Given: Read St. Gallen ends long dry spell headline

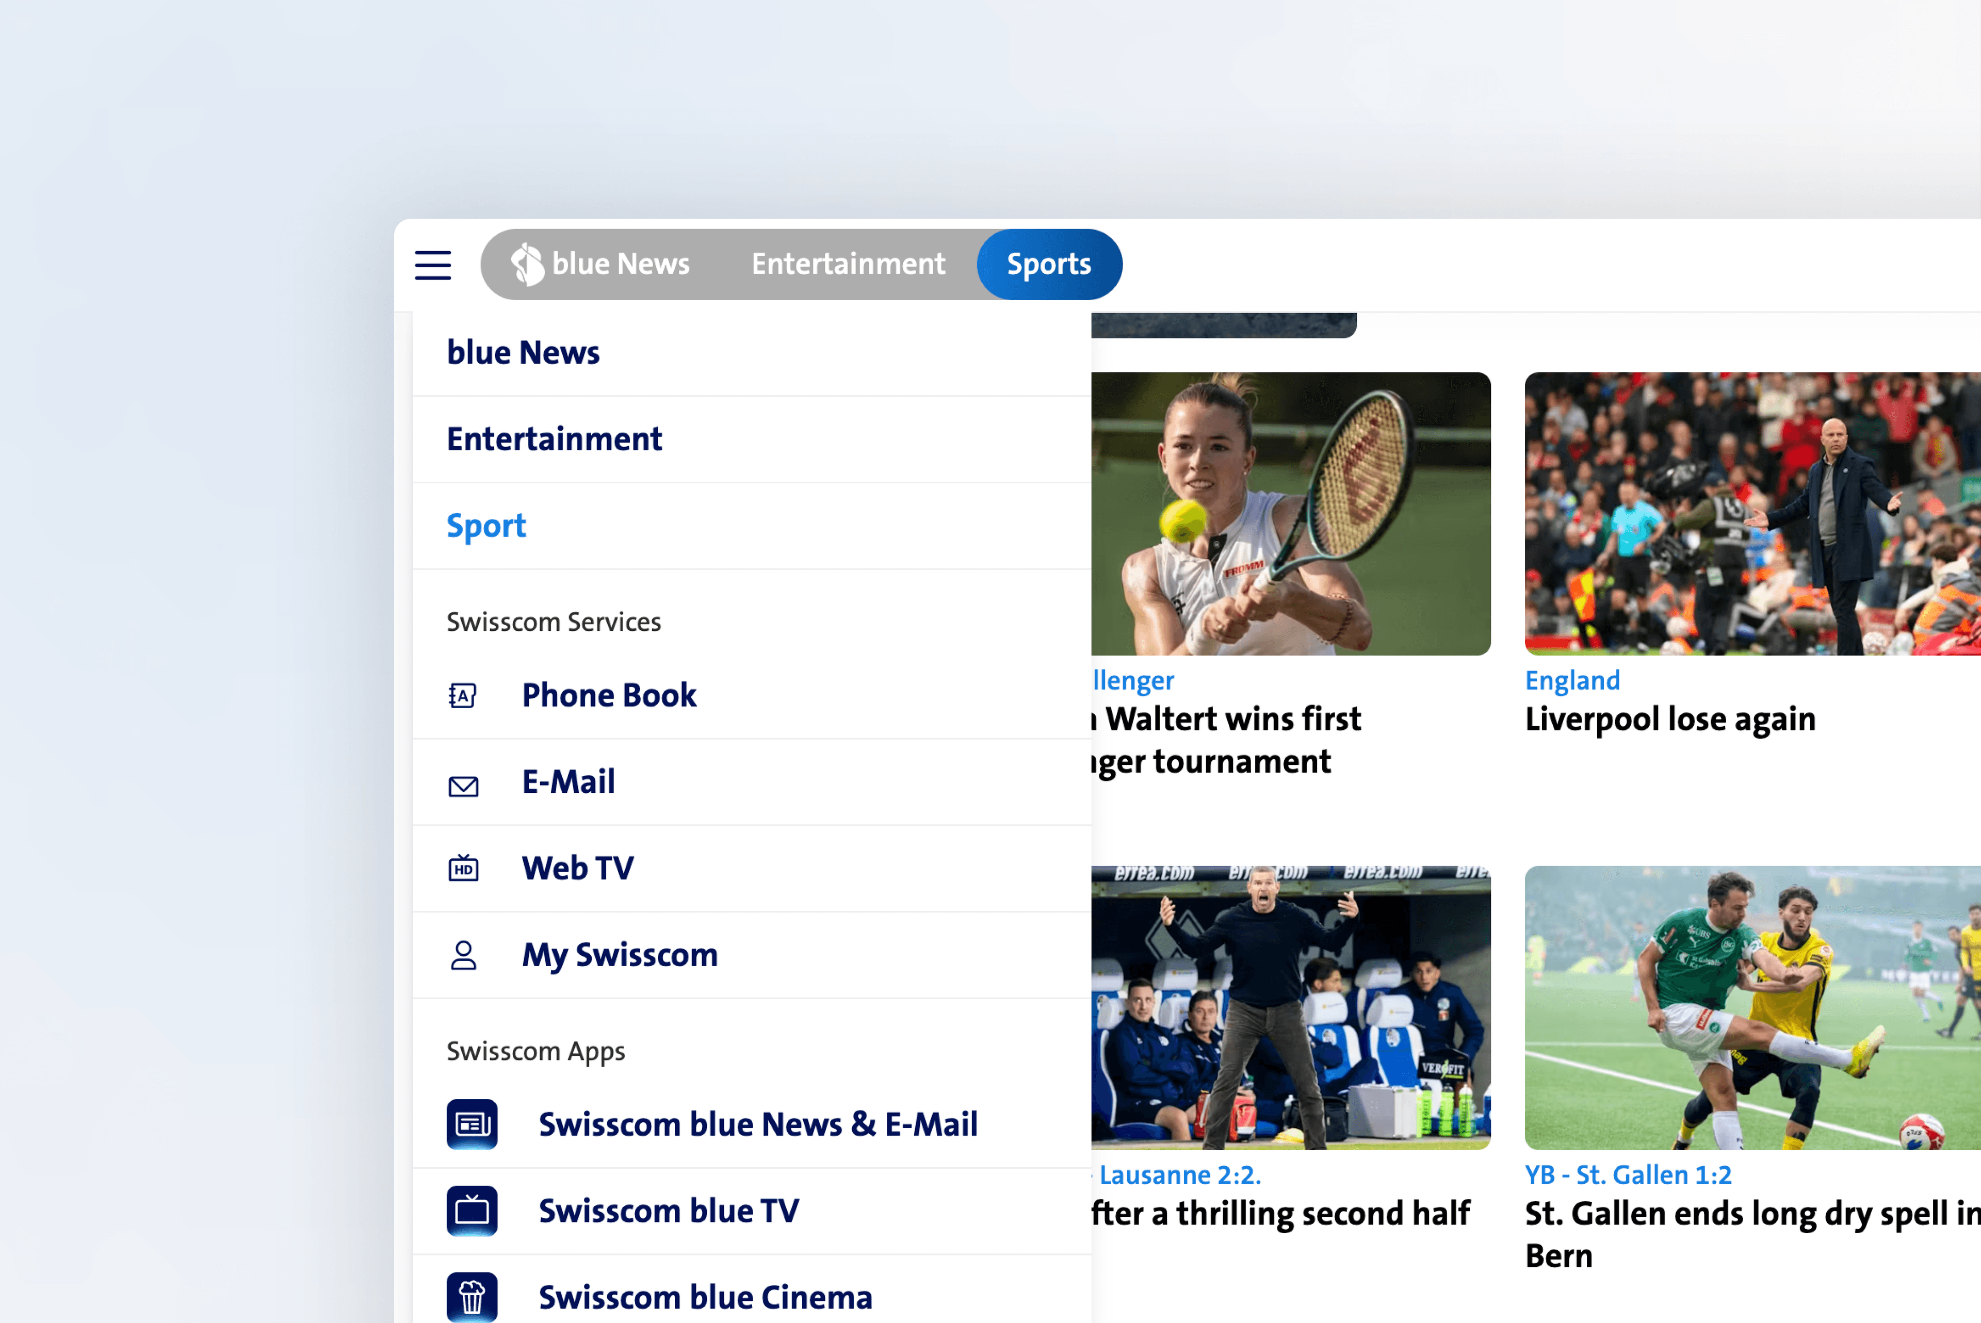Looking at the screenshot, I should pyautogui.click(x=1753, y=1234).
